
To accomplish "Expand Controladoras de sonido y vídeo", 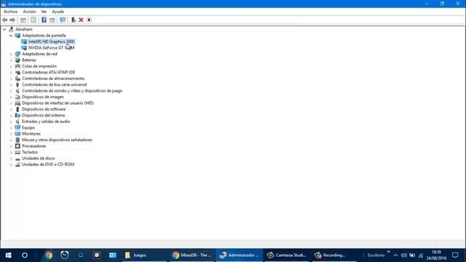I will tap(11, 91).
